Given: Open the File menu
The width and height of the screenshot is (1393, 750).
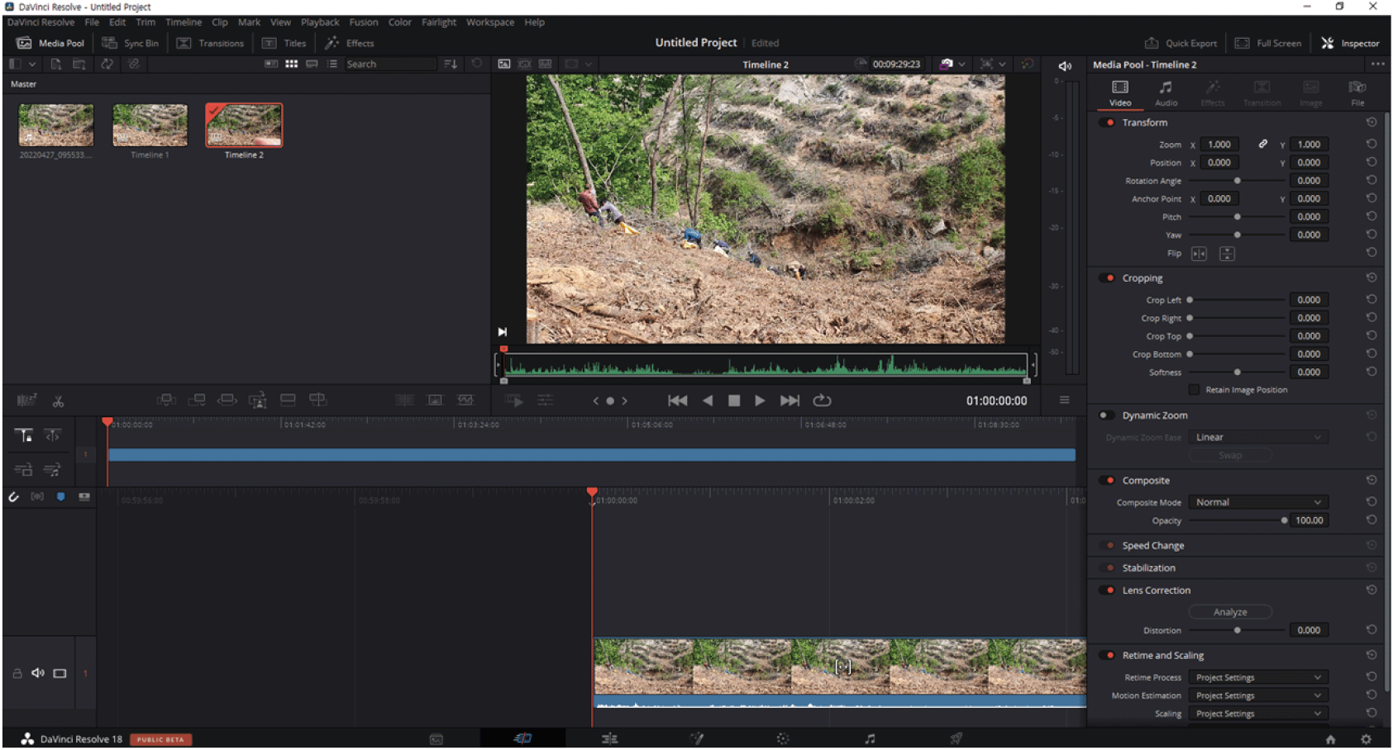Looking at the screenshot, I should click(x=92, y=22).
